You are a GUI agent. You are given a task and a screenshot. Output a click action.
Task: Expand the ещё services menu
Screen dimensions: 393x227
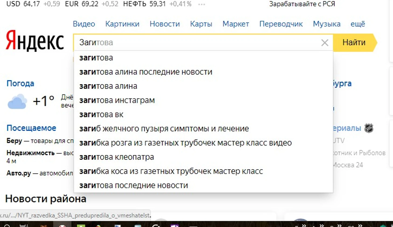pyautogui.click(x=357, y=24)
